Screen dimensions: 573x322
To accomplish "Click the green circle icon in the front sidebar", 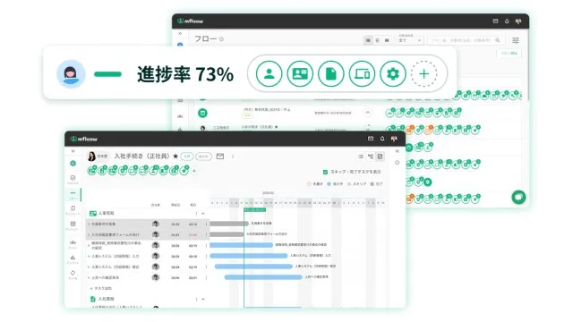I will [x=73, y=163].
